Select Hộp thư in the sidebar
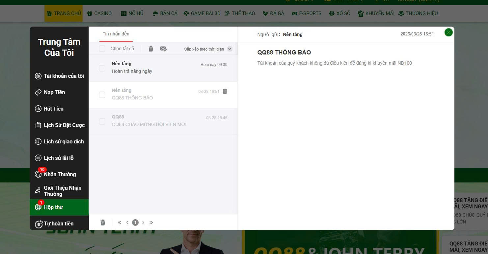488x254 pixels. (x=59, y=207)
